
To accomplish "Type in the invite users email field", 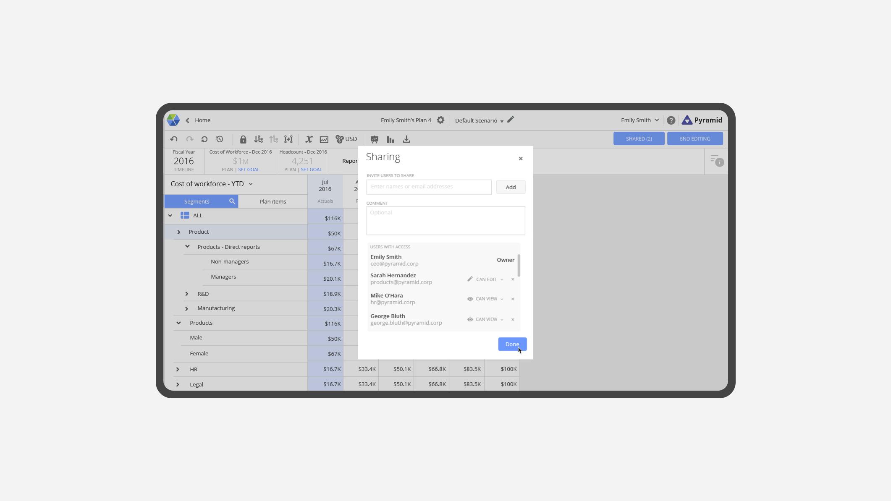I will (429, 186).
